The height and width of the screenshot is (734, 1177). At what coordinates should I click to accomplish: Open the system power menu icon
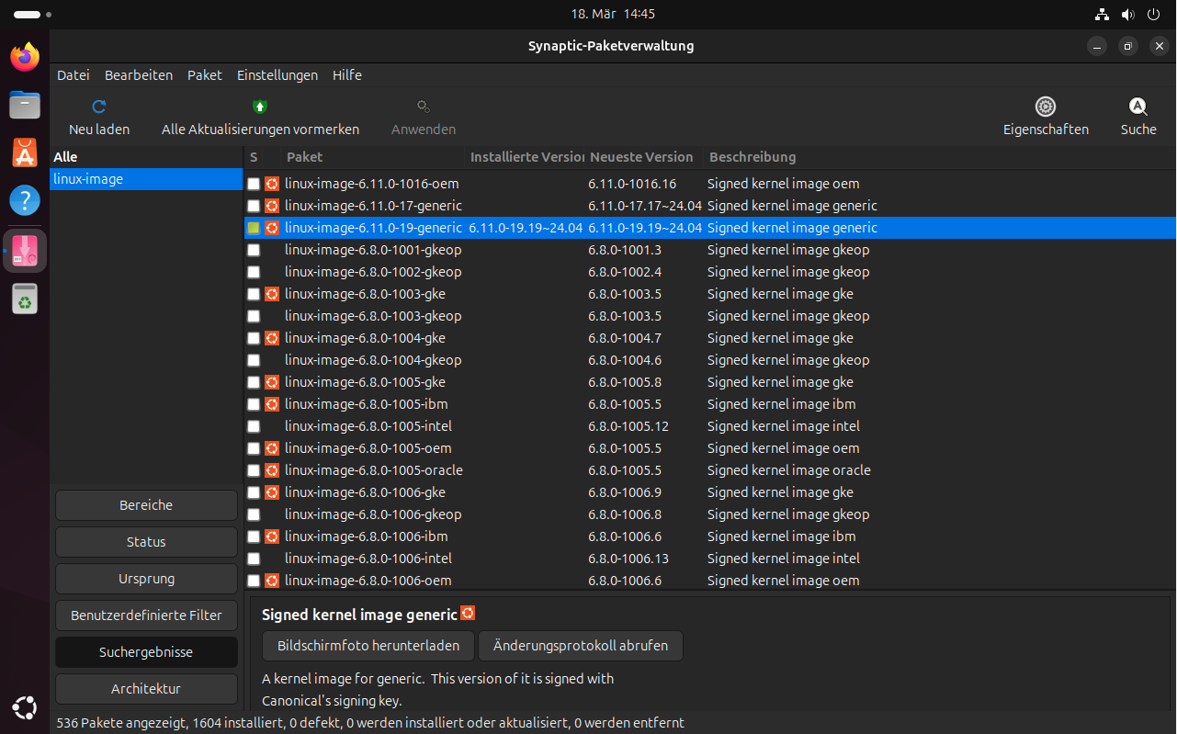click(1154, 15)
